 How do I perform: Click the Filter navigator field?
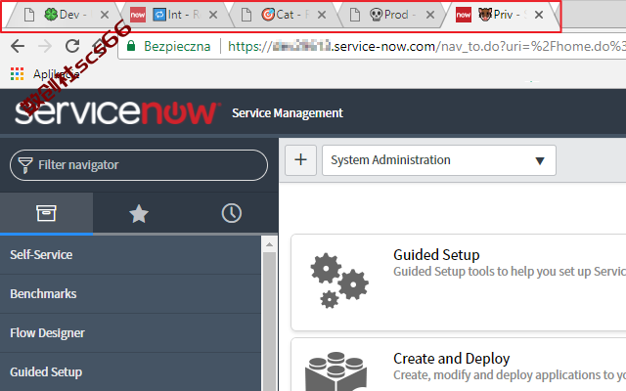pos(139,165)
